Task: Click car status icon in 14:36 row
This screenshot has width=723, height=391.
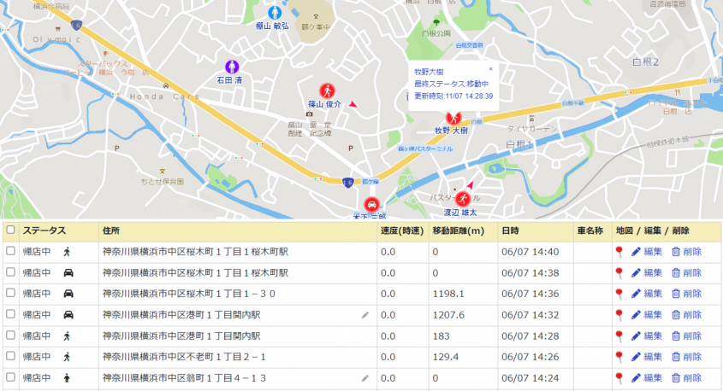Action: (68, 294)
